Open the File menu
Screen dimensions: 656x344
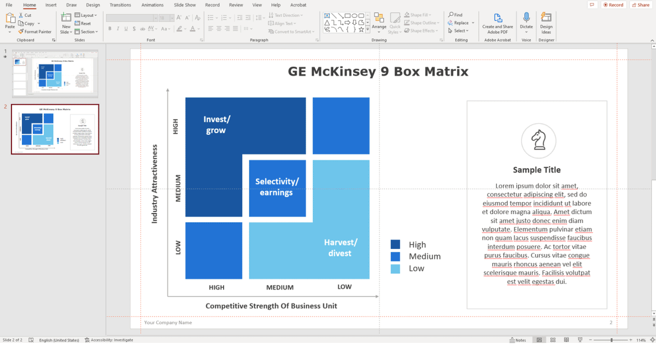pos(9,5)
